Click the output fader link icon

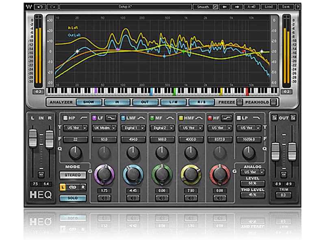coord(284,175)
